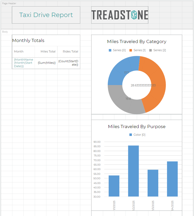Click the {Count(StartDate)} expression cell

click(x=69, y=63)
